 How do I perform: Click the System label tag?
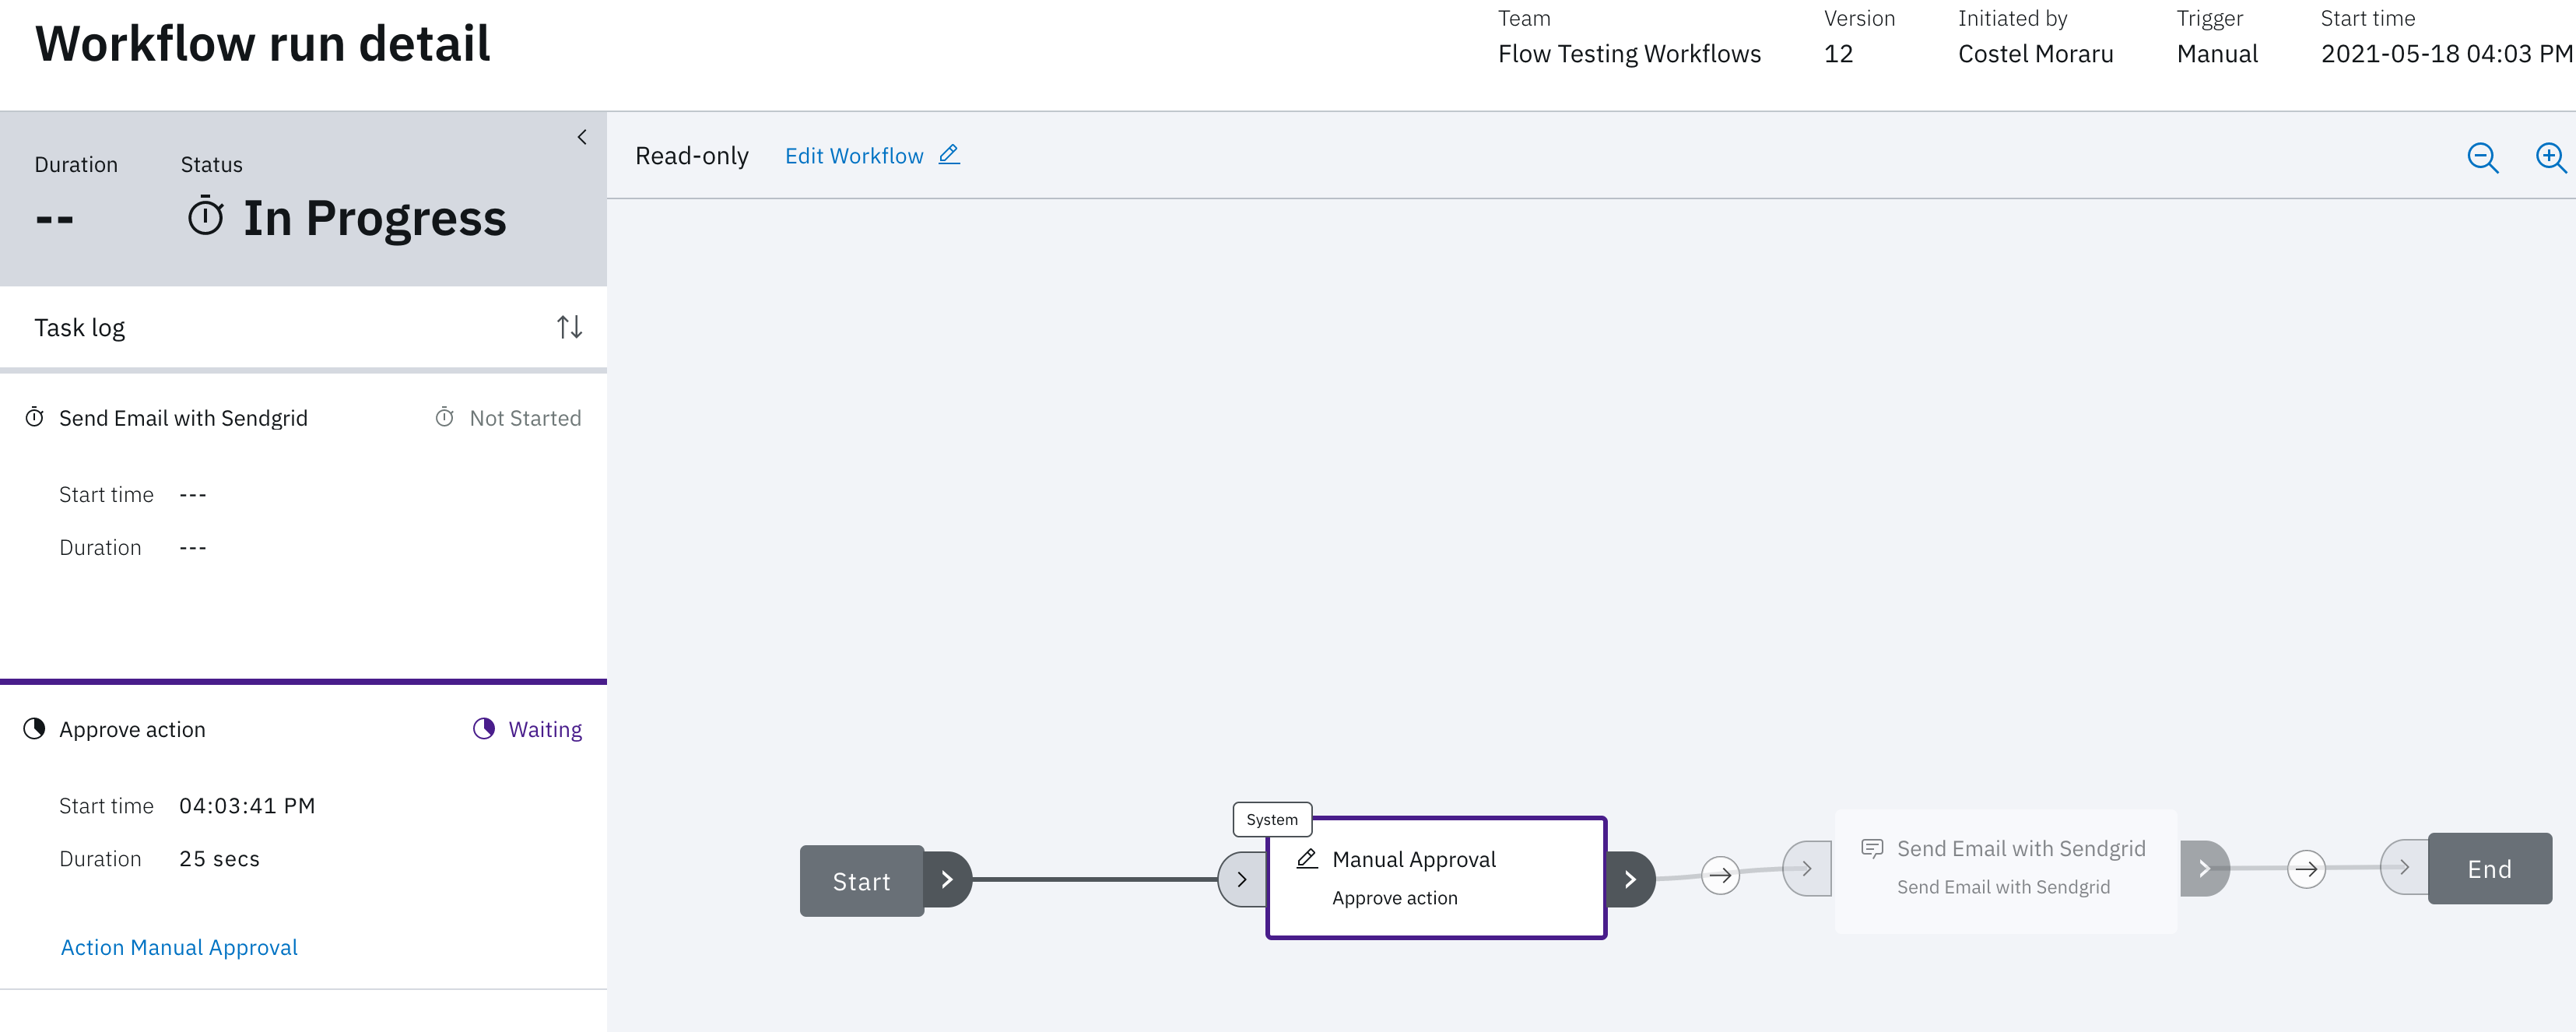pyautogui.click(x=1272, y=820)
